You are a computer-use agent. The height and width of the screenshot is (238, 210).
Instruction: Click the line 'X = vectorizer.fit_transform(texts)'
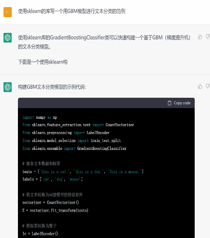pos(55,210)
